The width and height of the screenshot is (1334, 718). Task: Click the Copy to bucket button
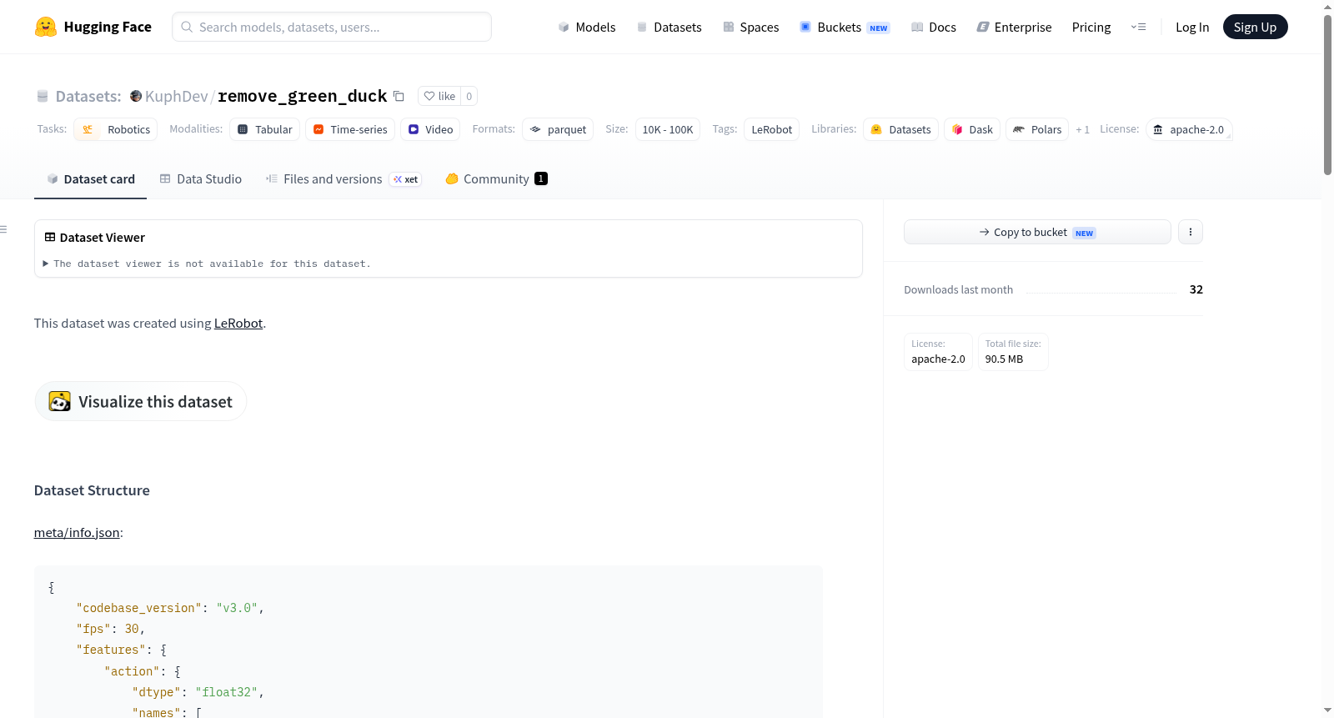pos(1037,232)
